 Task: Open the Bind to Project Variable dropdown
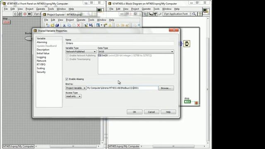click(76, 88)
